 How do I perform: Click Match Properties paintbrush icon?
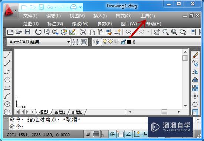click(x=109, y=32)
